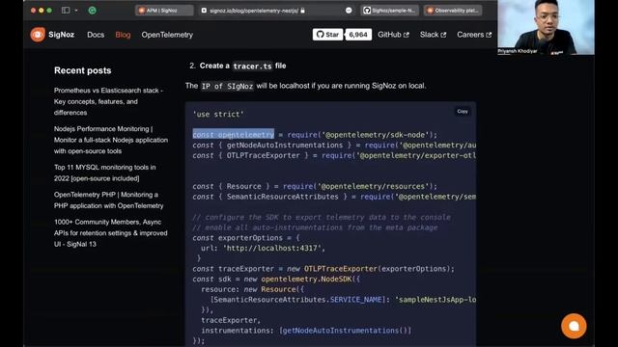Click the green Grammarly extension icon

(93, 11)
